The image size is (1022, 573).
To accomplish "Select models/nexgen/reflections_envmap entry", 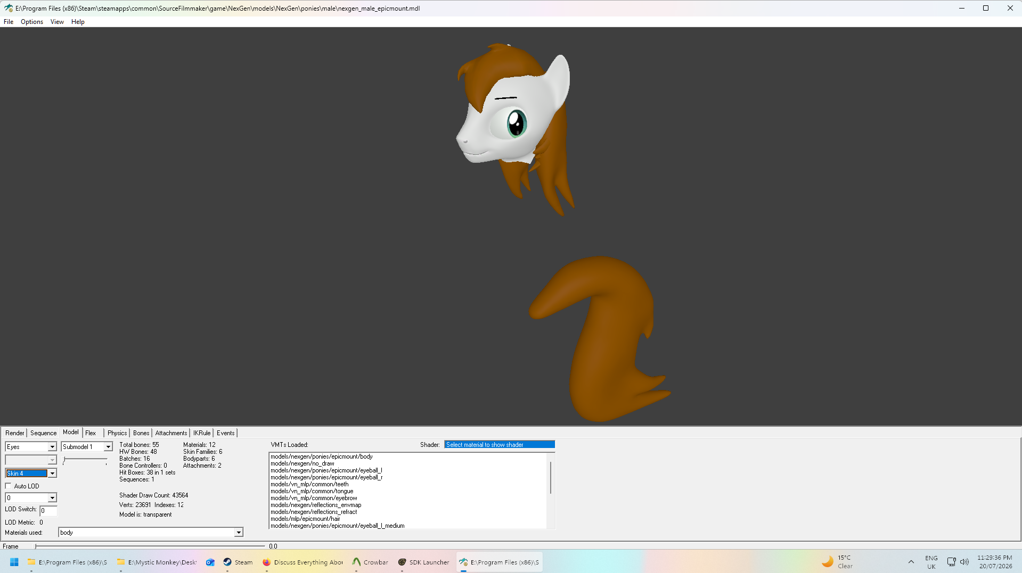I will [x=316, y=505].
